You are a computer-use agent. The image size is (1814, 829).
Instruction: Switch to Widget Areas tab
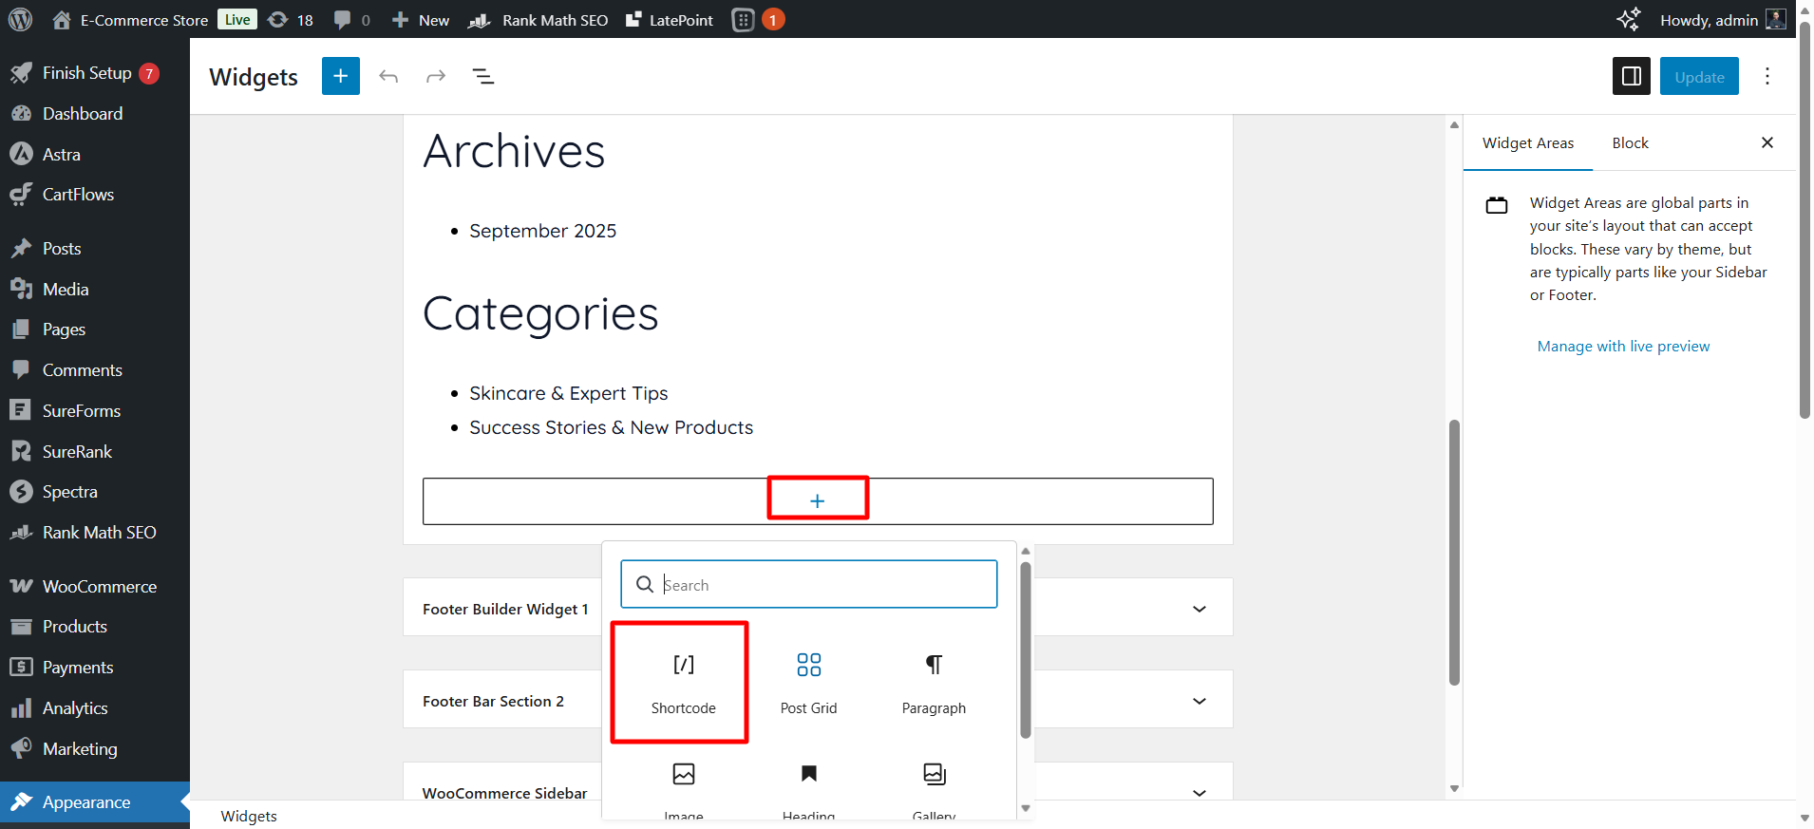click(1528, 143)
